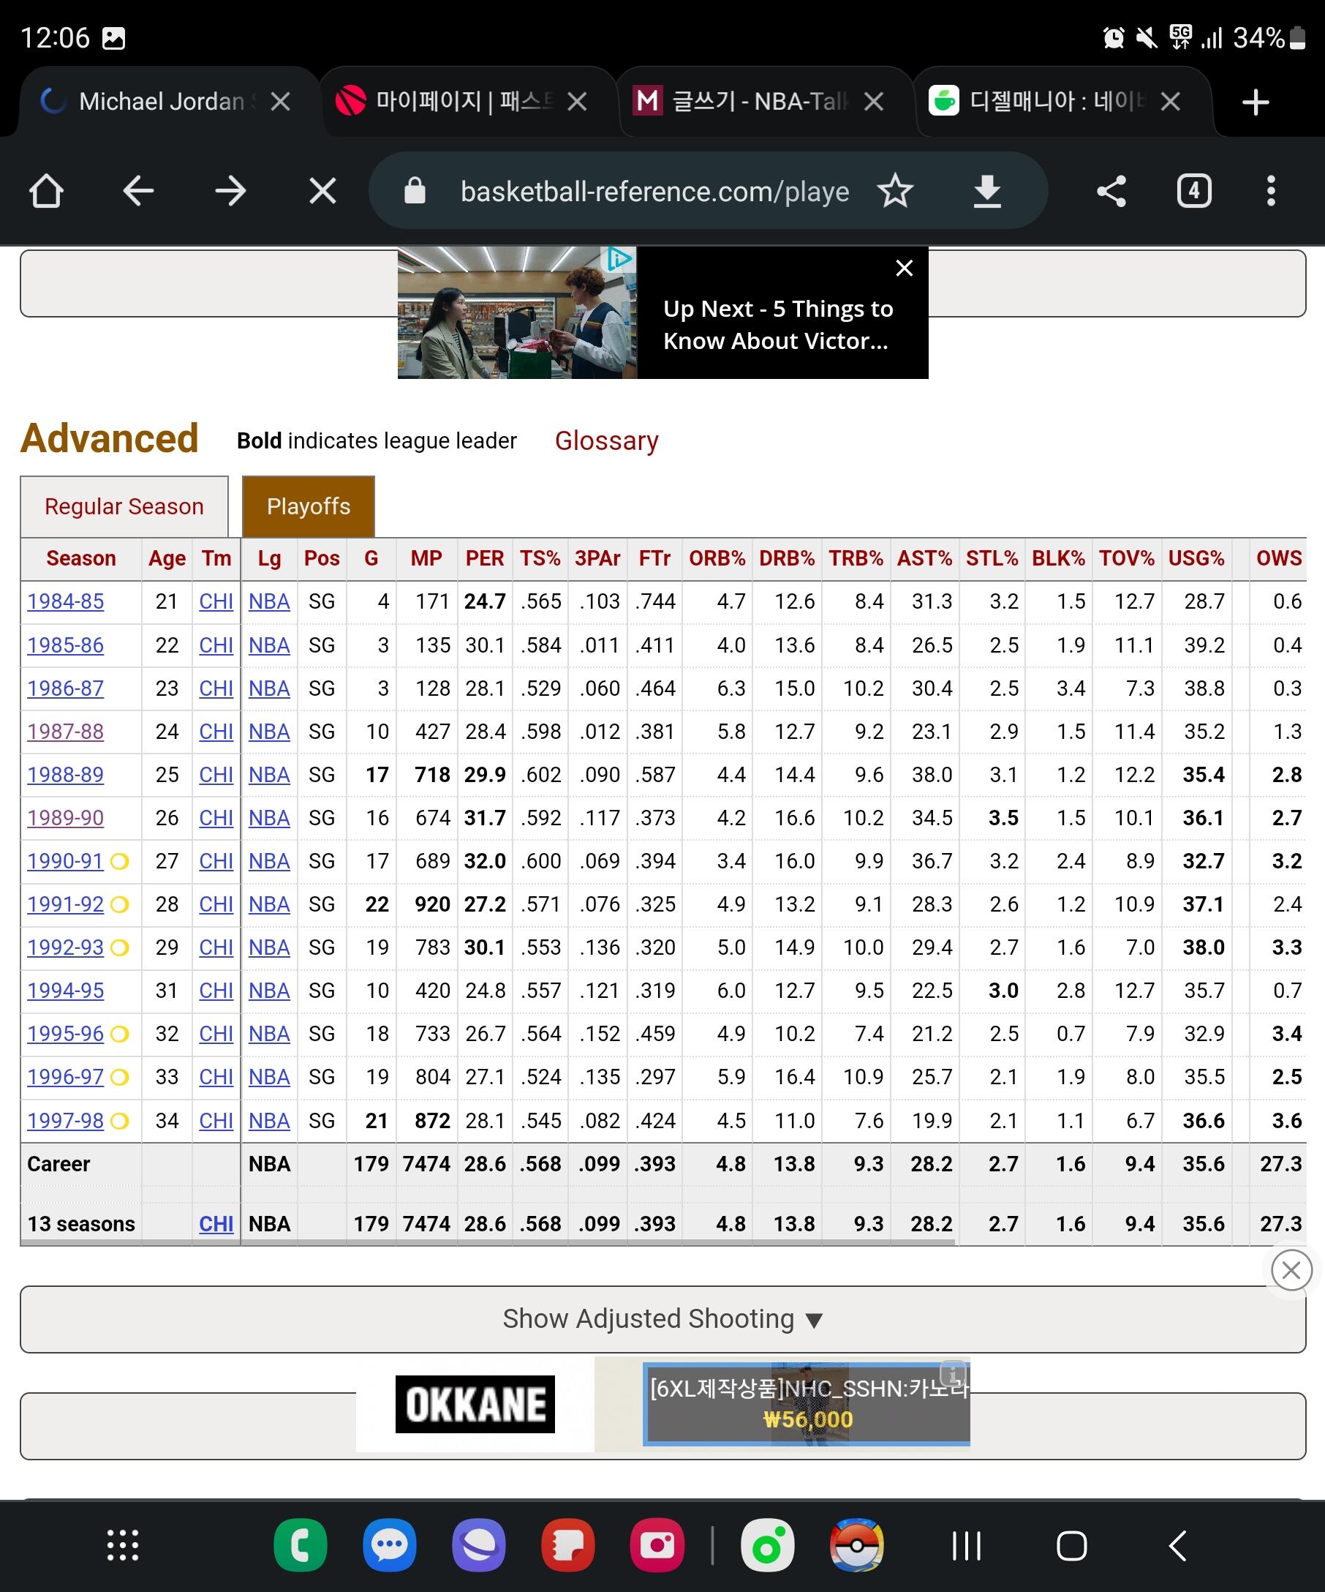Tap championship ring icon beside 1991-92
This screenshot has width=1325, height=1592.
point(120,904)
